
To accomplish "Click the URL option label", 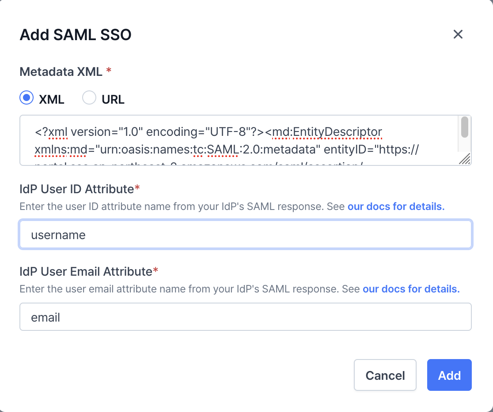I will 113,100.
